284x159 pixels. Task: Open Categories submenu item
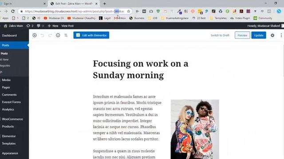5,66
